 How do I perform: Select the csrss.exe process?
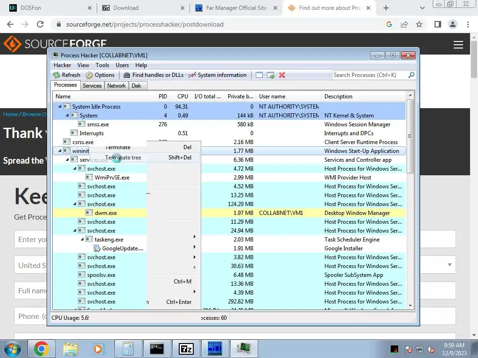tap(83, 142)
